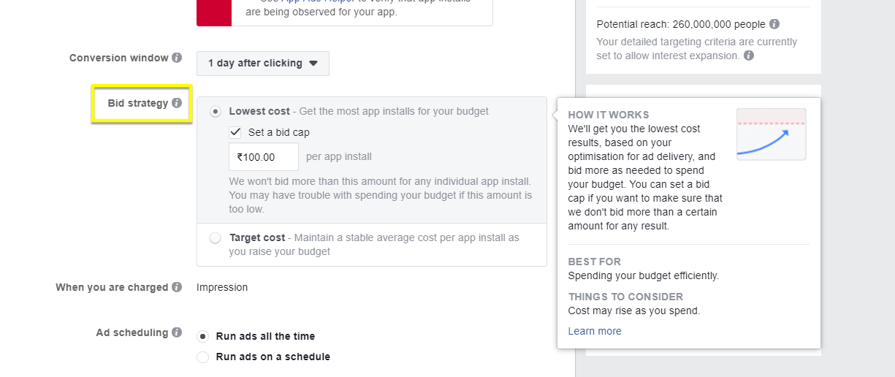Choose Run ads on a schedule

(x=203, y=357)
